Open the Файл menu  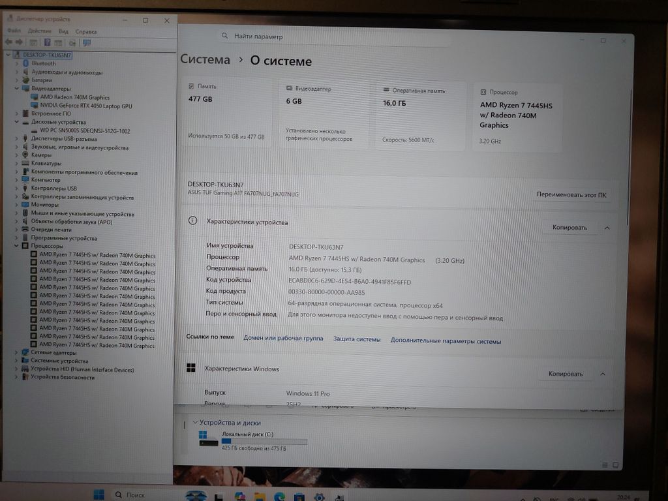(x=14, y=31)
